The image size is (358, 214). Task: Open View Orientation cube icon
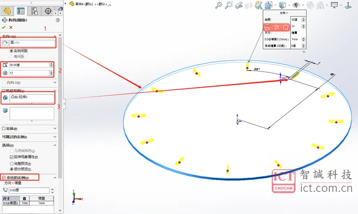click(x=268, y=5)
